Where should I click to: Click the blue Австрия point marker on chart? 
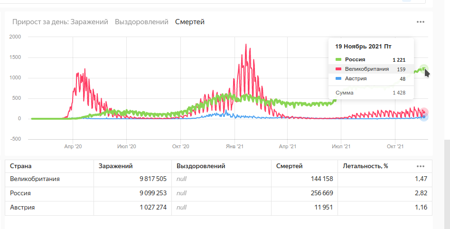coord(424,117)
